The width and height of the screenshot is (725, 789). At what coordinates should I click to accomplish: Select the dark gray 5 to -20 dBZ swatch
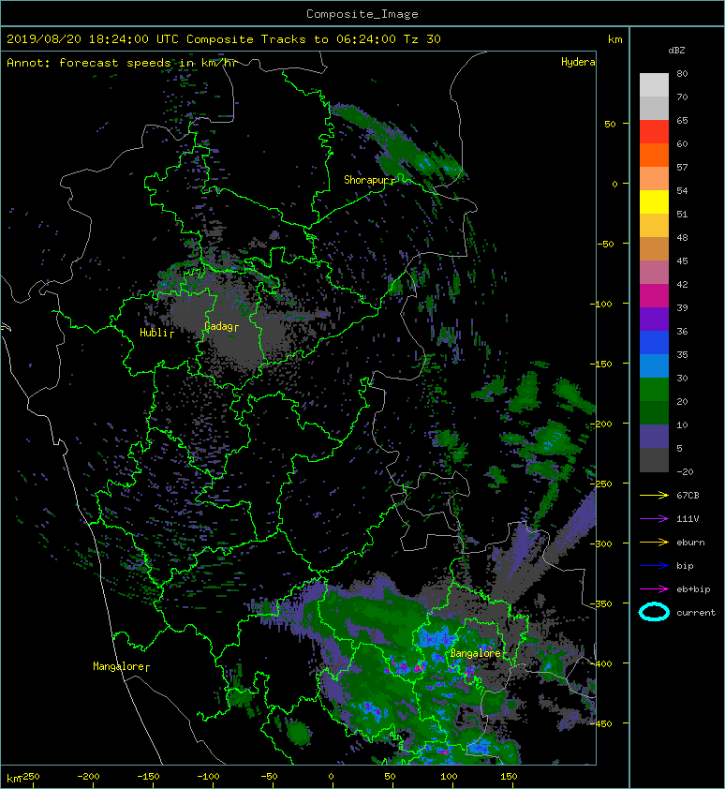tap(654, 460)
